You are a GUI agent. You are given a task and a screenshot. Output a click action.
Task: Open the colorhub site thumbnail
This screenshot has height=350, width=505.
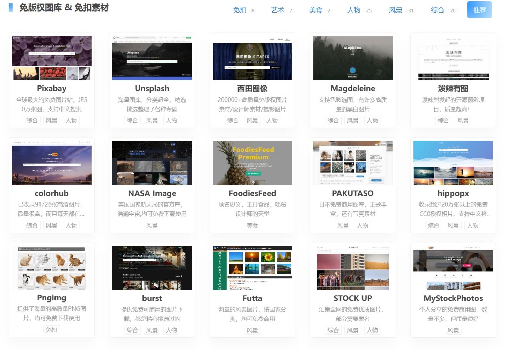coord(52,163)
